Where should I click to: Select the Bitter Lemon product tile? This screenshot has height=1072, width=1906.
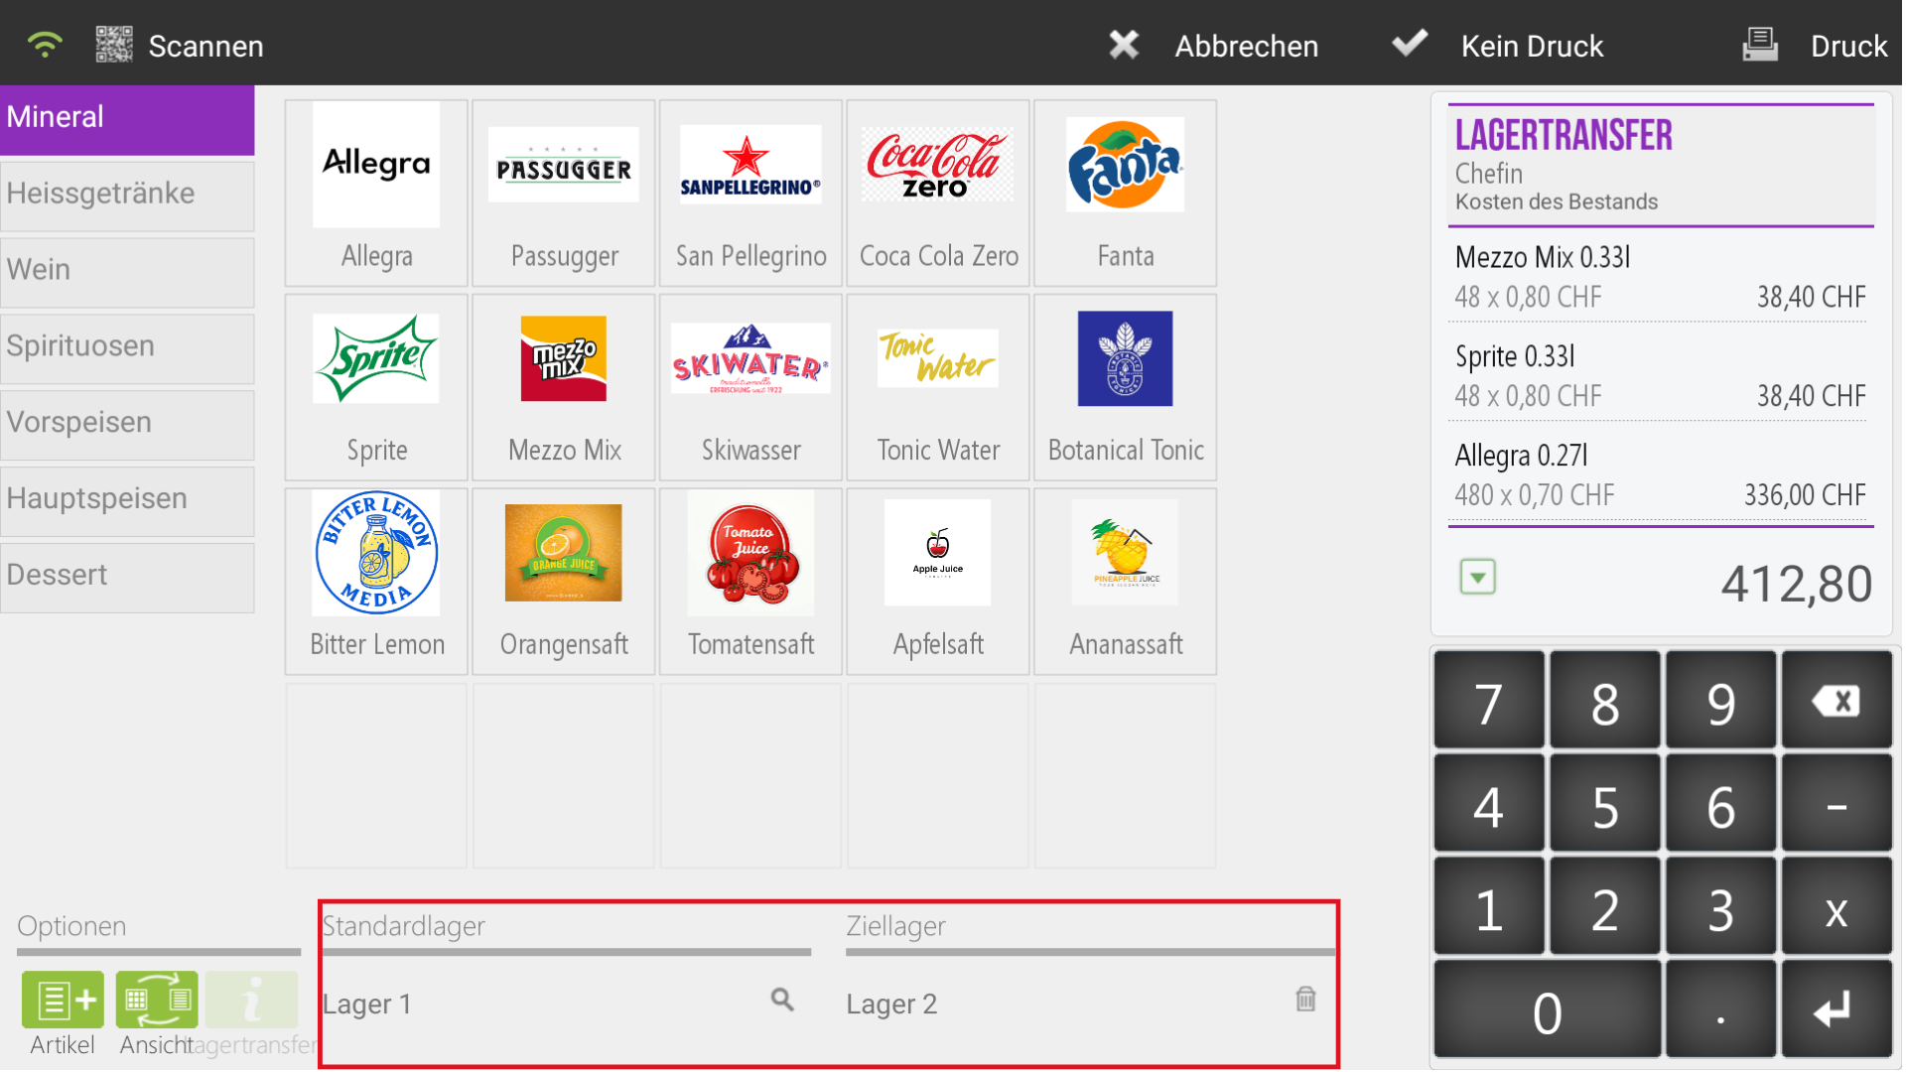376,582
